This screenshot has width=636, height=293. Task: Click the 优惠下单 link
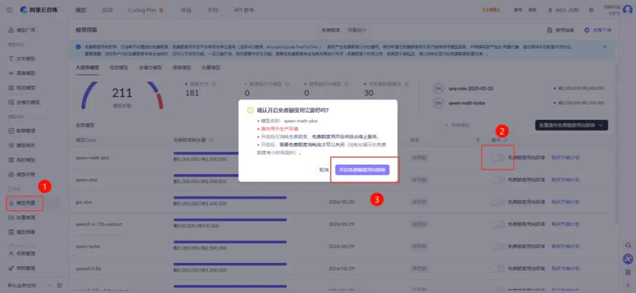pos(598,30)
